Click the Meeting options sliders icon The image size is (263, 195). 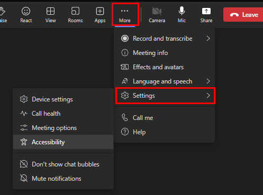click(x=24, y=128)
